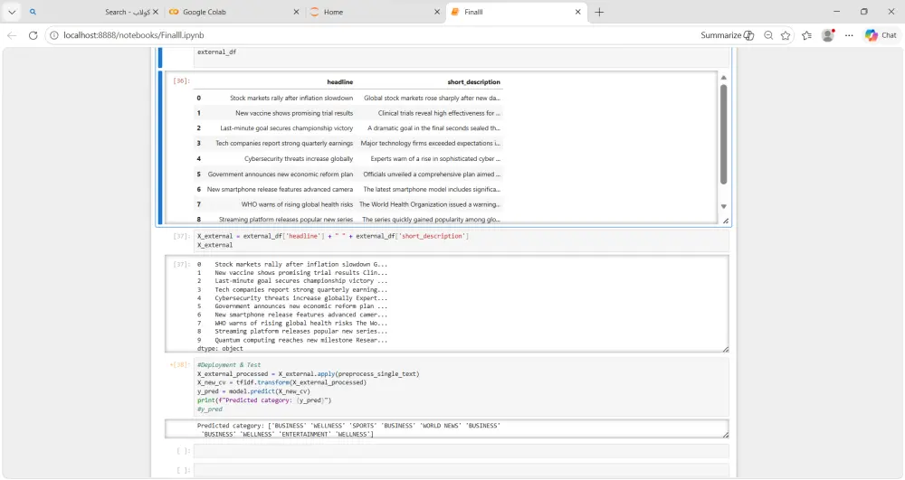Click the external_df code line at top
The height and width of the screenshot is (480, 905).
tap(216, 52)
